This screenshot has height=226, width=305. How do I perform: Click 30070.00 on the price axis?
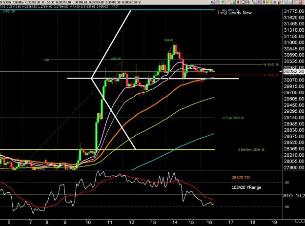tap(294, 80)
